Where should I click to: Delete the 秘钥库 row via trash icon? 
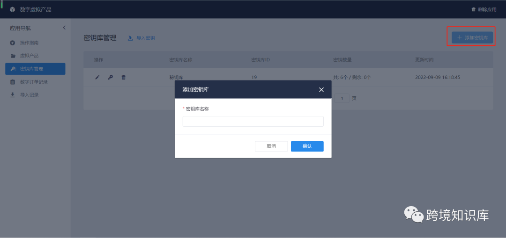click(x=124, y=77)
